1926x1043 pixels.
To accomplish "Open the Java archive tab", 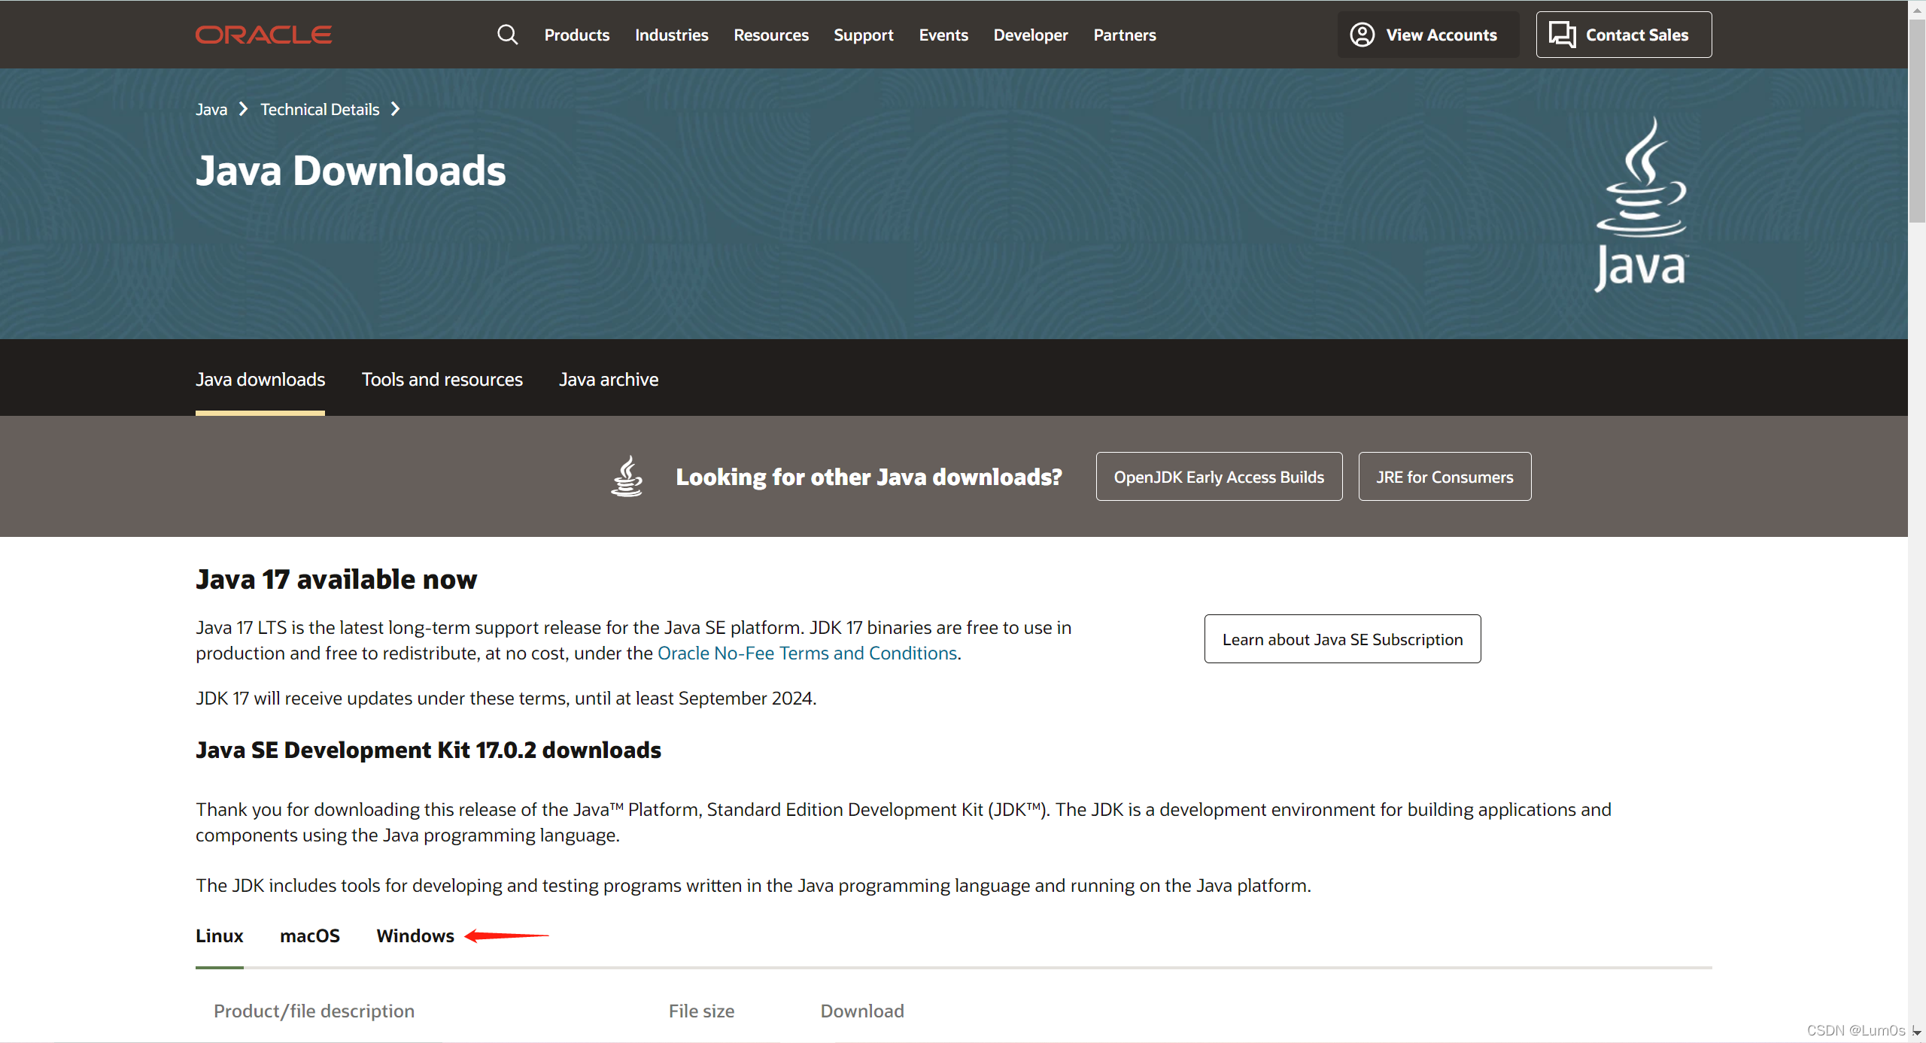I will pyautogui.click(x=608, y=379).
